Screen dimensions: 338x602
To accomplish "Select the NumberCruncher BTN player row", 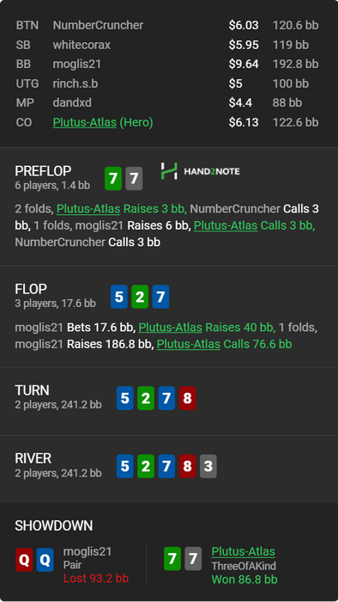I will coord(167,25).
